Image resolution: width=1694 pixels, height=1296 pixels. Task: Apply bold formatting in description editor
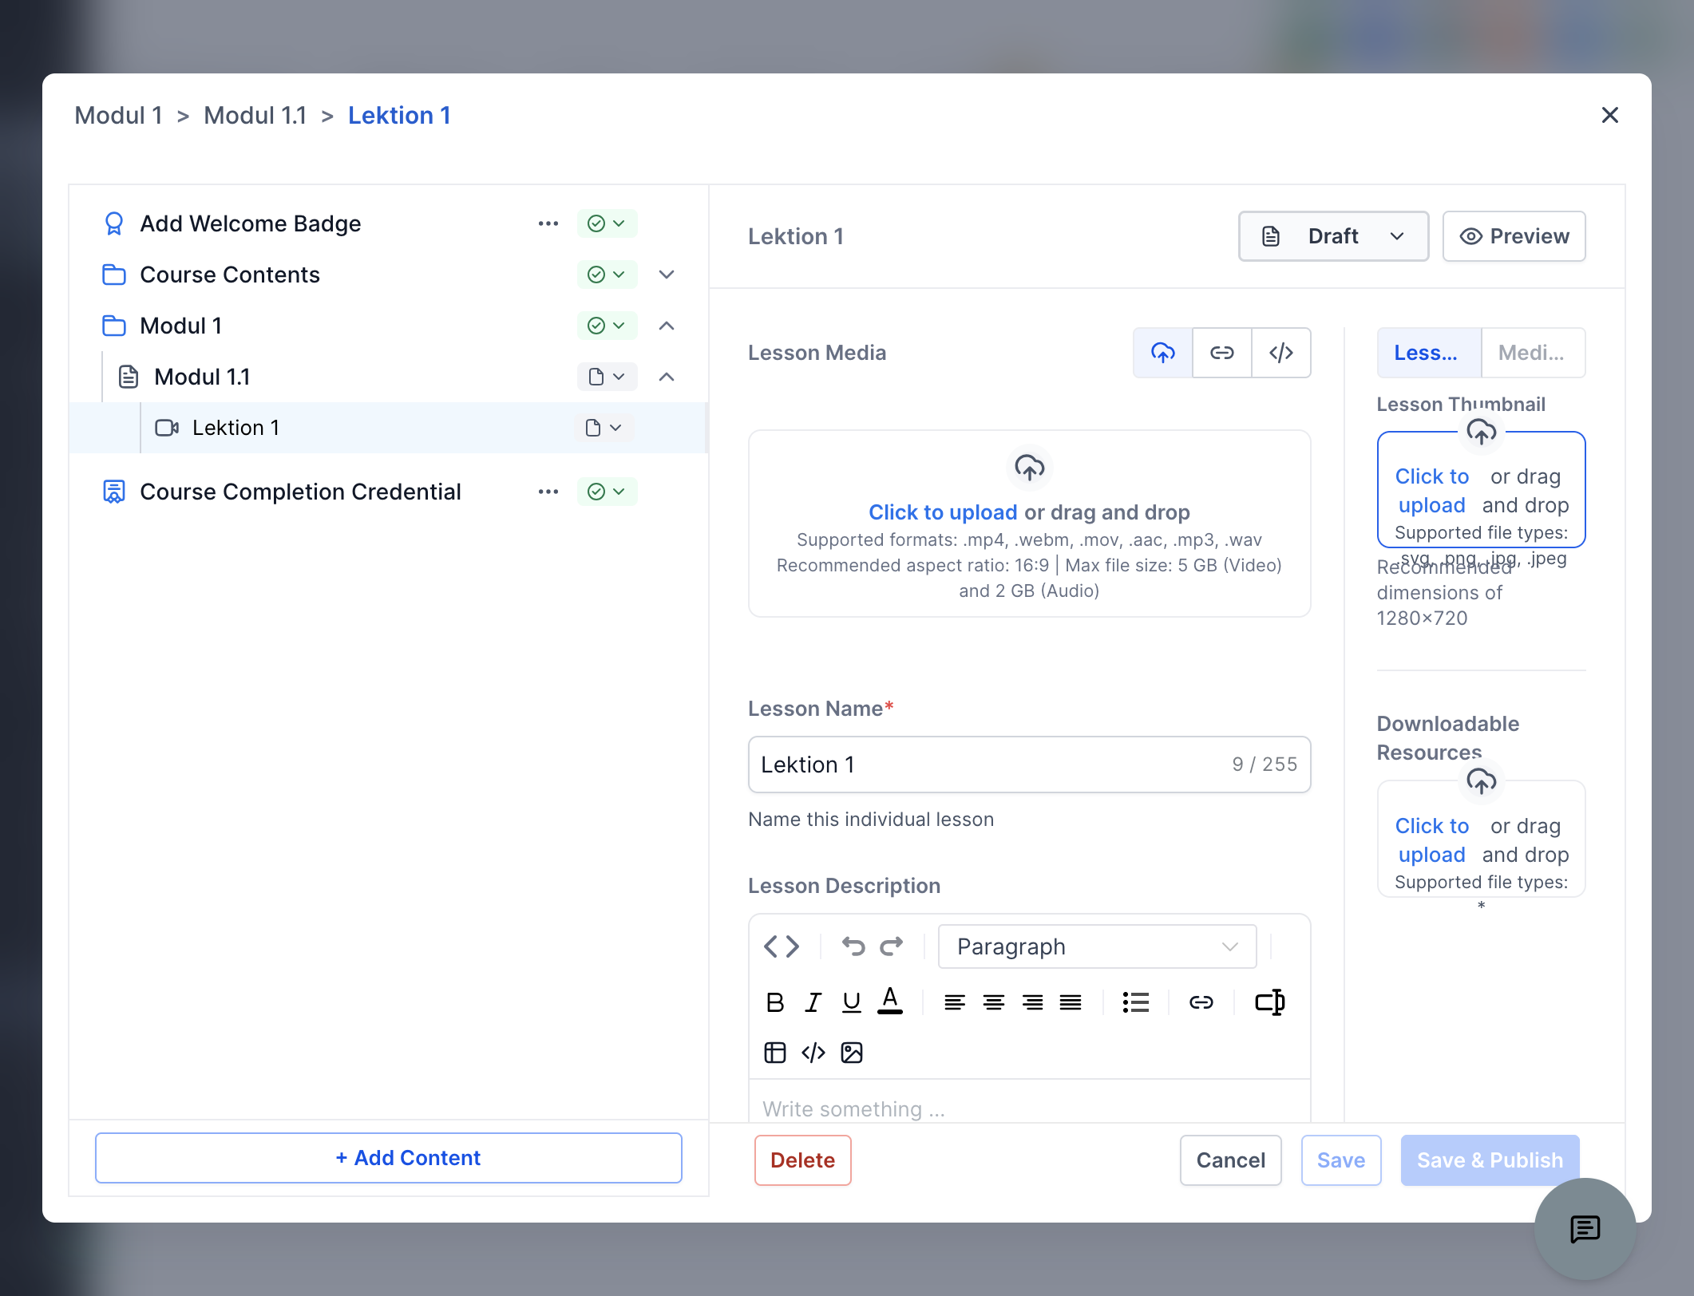tap(774, 1002)
